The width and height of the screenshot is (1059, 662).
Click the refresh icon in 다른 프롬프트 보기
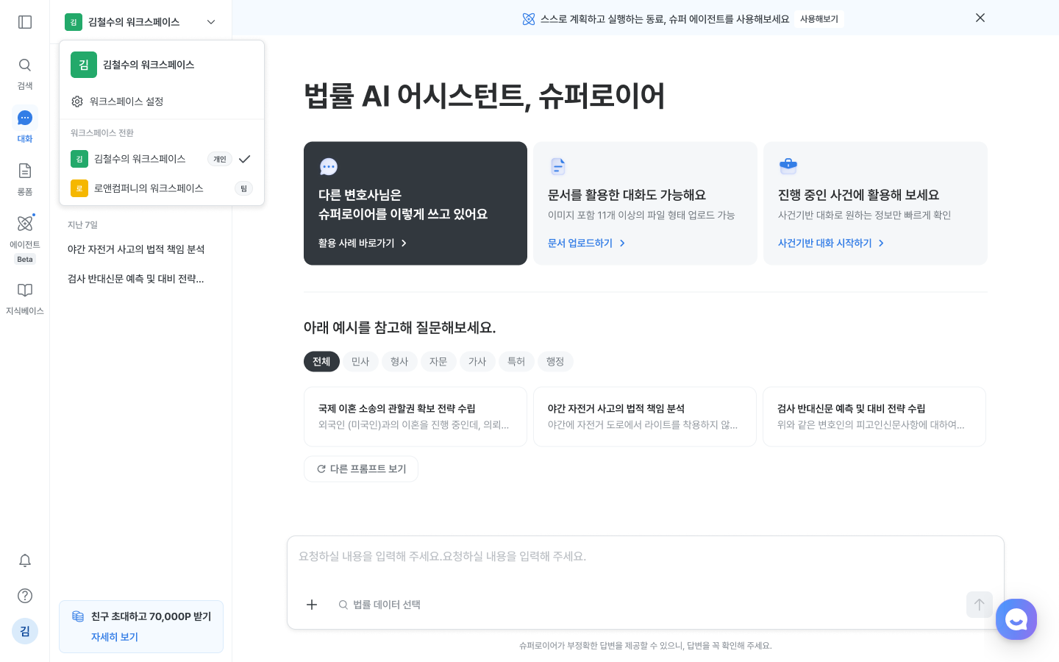pyautogui.click(x=321, y=469)
